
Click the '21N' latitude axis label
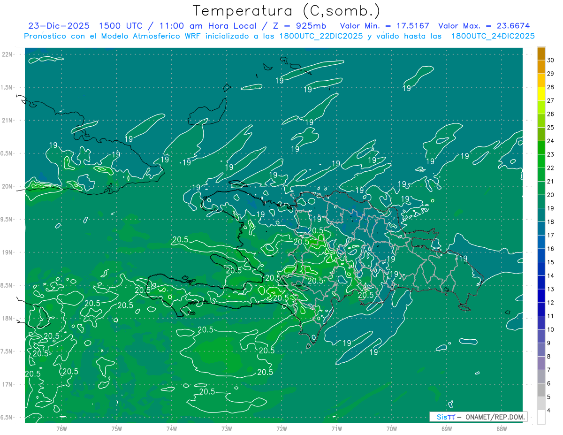coord(7,120)
